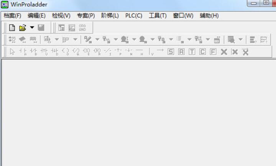Select the rising edge contact U tool

tap(44, 52)
